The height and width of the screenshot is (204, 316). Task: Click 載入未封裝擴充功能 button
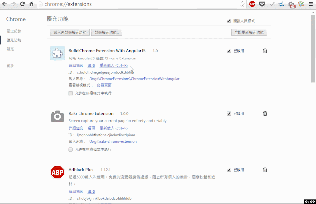click(x=70, y=32)
